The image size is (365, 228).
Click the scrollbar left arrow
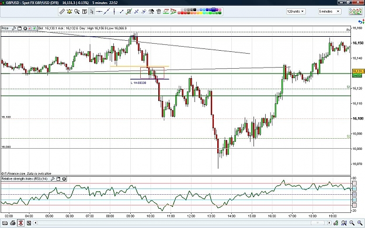coord(36,223)
